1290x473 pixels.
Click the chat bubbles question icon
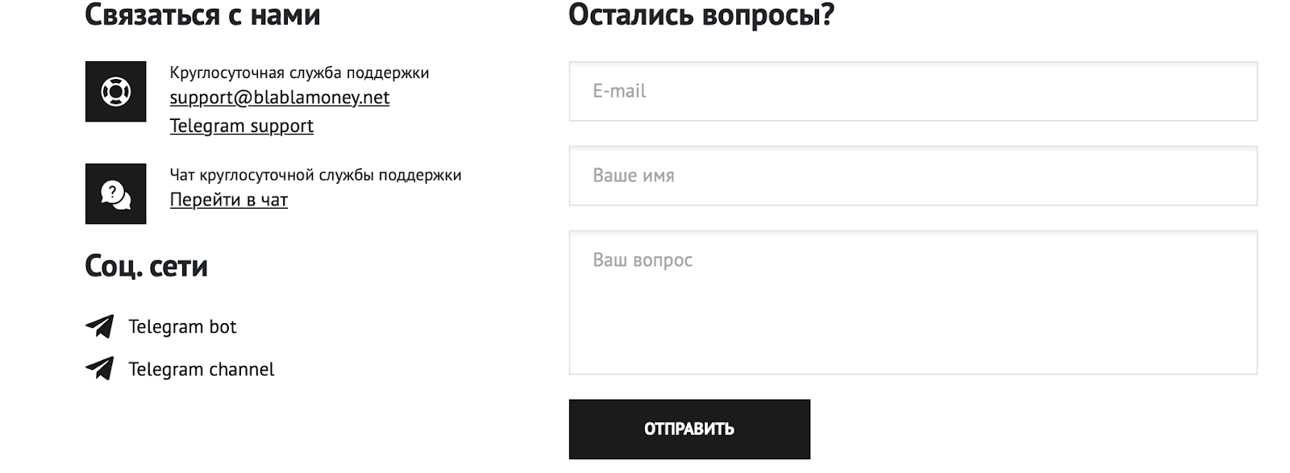(115, 194)
